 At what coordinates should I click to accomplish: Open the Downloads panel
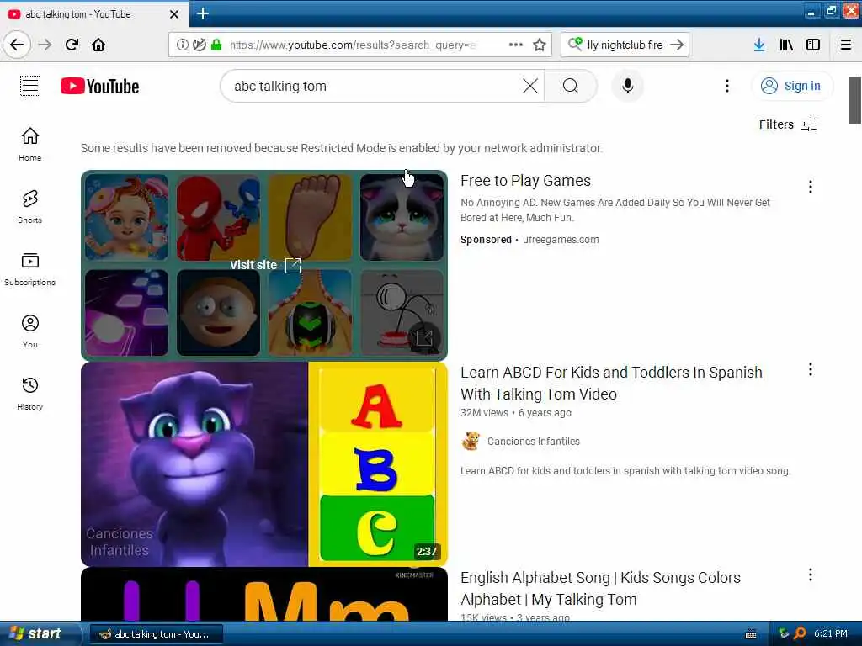[759, 45]
